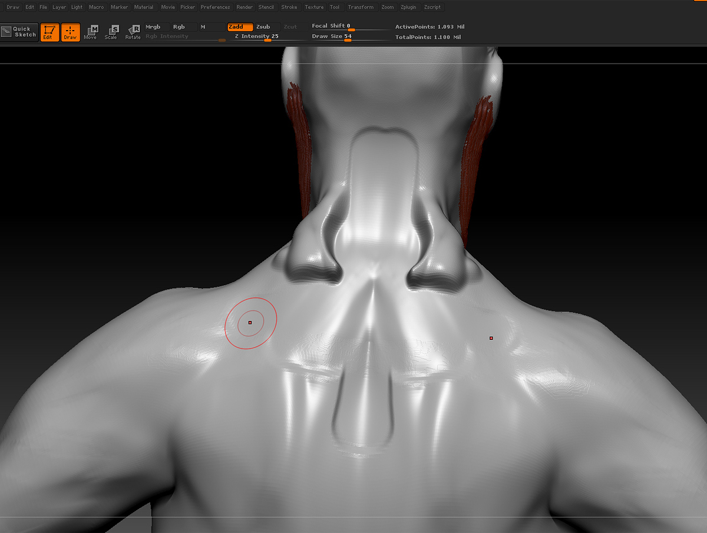This screenshot has height=533, width=707.
Task: Select the Rotate mode icon
Action: (x=133, y=32)
